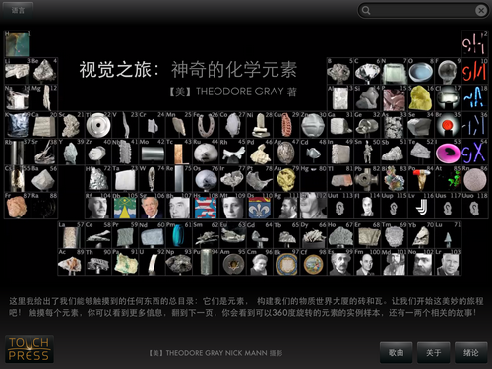Select the Livermorium tile (Lv 116)
Image resolution: width=492 pixels, height=369 pixels.
(x=421, y=206)
